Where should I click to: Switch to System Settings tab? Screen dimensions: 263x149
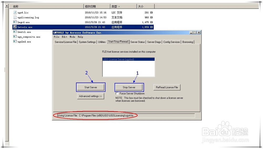(87, 42)
